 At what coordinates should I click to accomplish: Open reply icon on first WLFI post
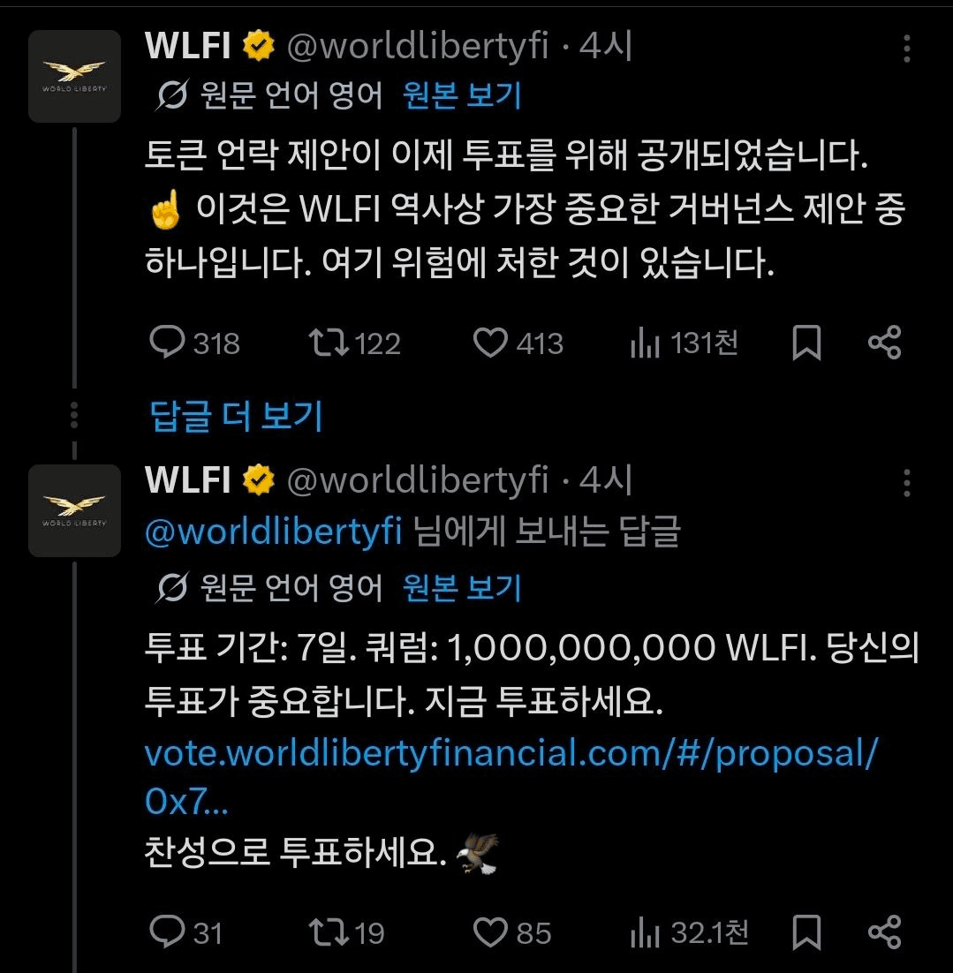167,342
